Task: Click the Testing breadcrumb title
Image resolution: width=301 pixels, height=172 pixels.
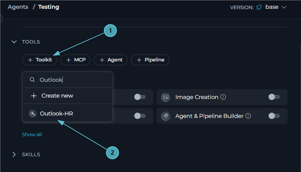Action: tap(49, 7)
